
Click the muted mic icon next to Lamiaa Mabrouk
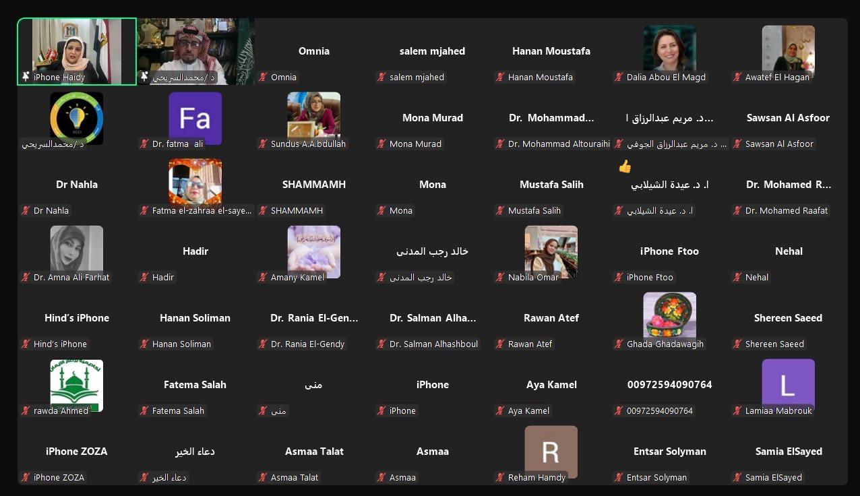[x=737, y=410]
